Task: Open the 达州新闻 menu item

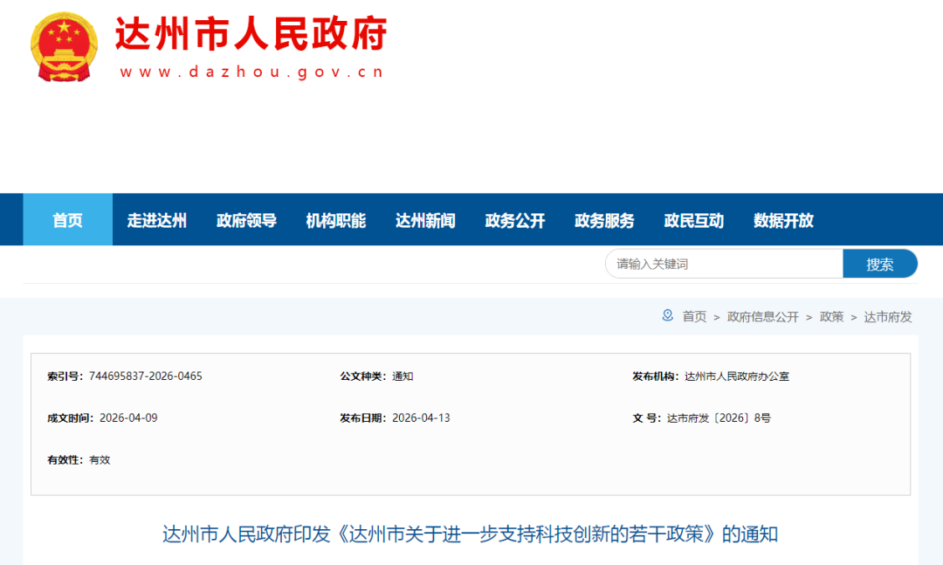Action: point(425,220)
